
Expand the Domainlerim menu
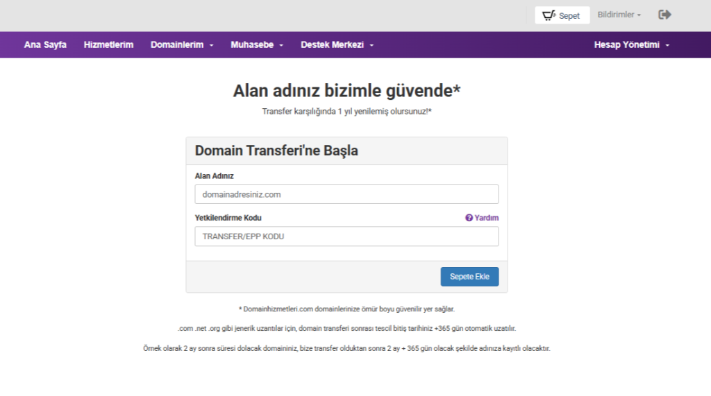[x=182, y=44]
